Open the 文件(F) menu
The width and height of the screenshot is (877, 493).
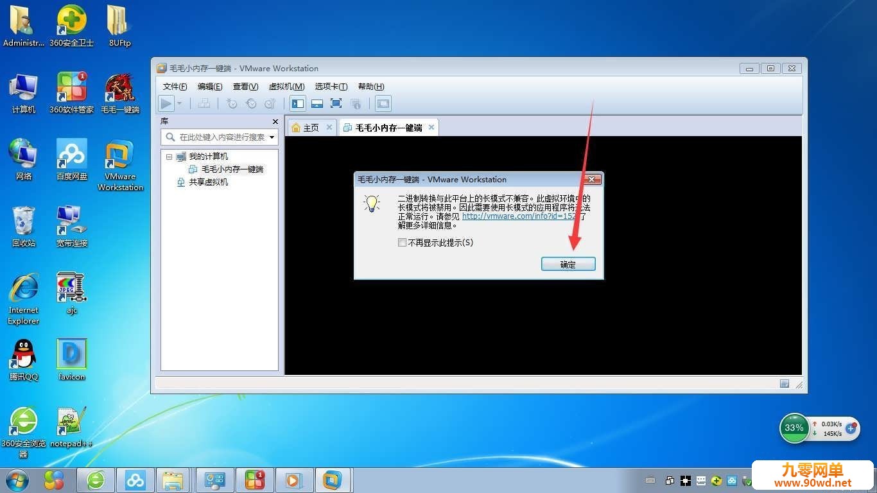175,87
